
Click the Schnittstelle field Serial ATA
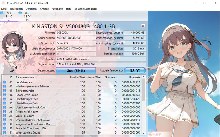pos(76,43)
